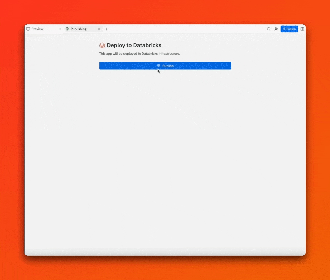
Task: Toggle the side panel icon at top right
Action: pyautogui.click(x=302, y=29)
